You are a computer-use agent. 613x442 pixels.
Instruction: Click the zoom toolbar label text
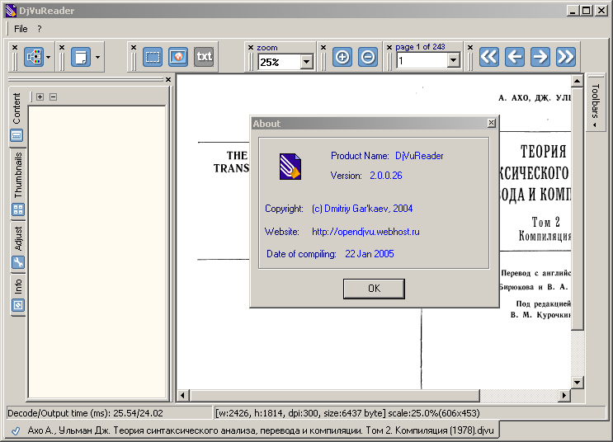click(267, 48)
